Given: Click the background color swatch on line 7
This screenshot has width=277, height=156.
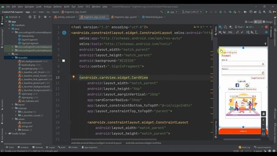Looking at the screenshot, I should pyautogui.click(x=64, y=61).
